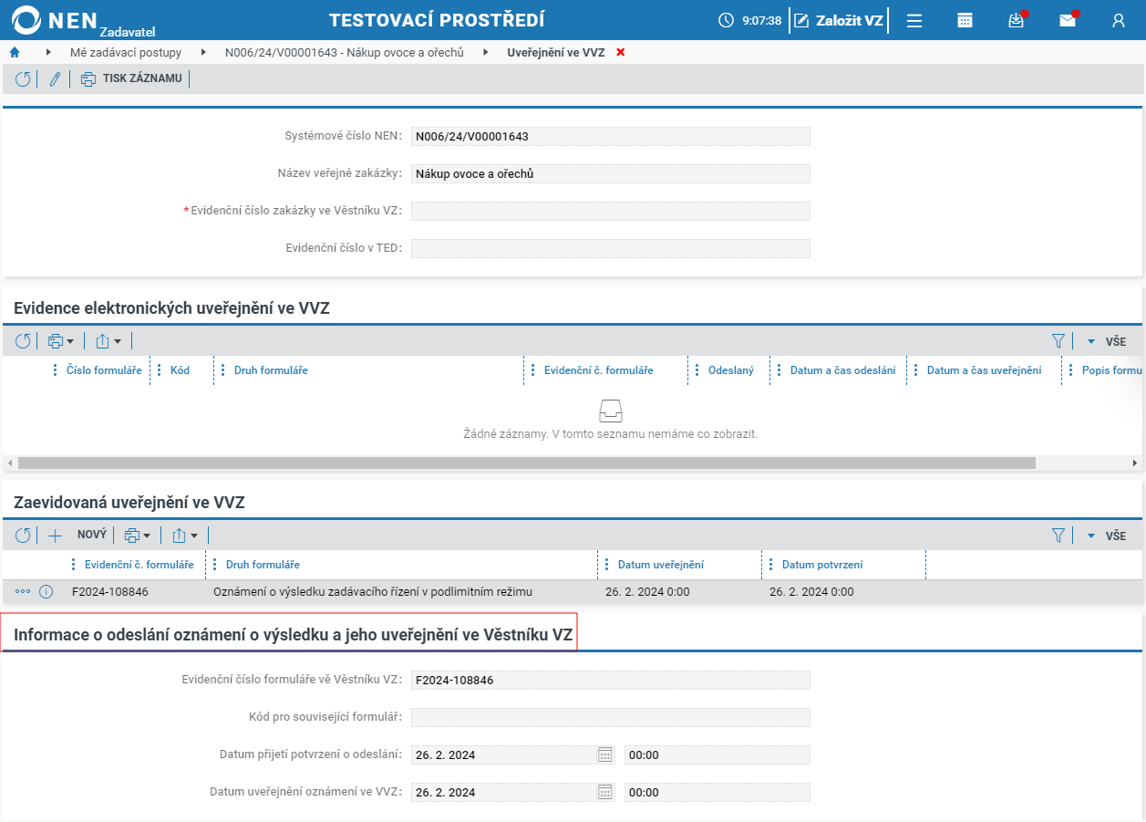
Task: Open the mail messages icon
Action: [1068, 20]
